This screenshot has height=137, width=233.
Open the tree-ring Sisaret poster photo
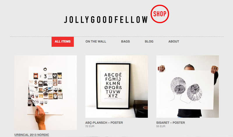point(188,87)
